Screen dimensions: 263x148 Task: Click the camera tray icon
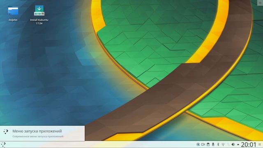click(x=203, y=144)
